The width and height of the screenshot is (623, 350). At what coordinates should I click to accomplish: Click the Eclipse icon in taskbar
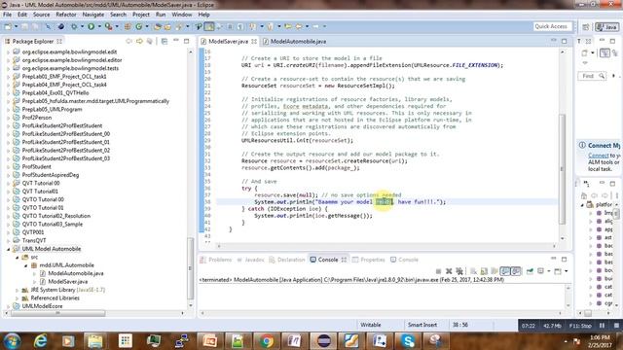click(x=323, y=341)
